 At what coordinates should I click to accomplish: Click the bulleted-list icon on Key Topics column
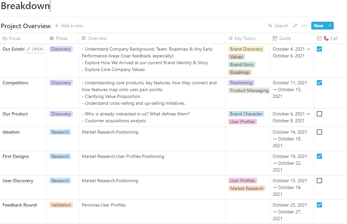coord(230,38)
